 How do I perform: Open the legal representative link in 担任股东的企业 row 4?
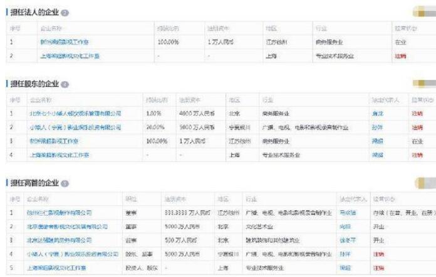point(378,155)
